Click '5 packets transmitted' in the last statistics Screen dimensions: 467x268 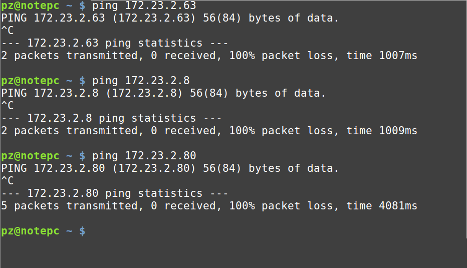pyautogui.click(x=69, y=206)
